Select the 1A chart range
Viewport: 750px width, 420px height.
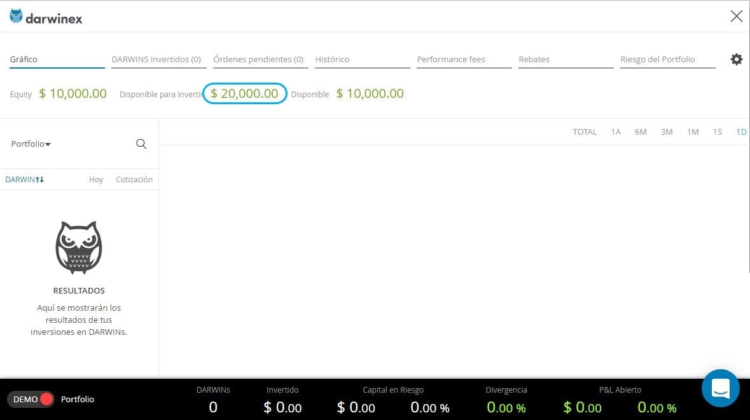point(616,132)
